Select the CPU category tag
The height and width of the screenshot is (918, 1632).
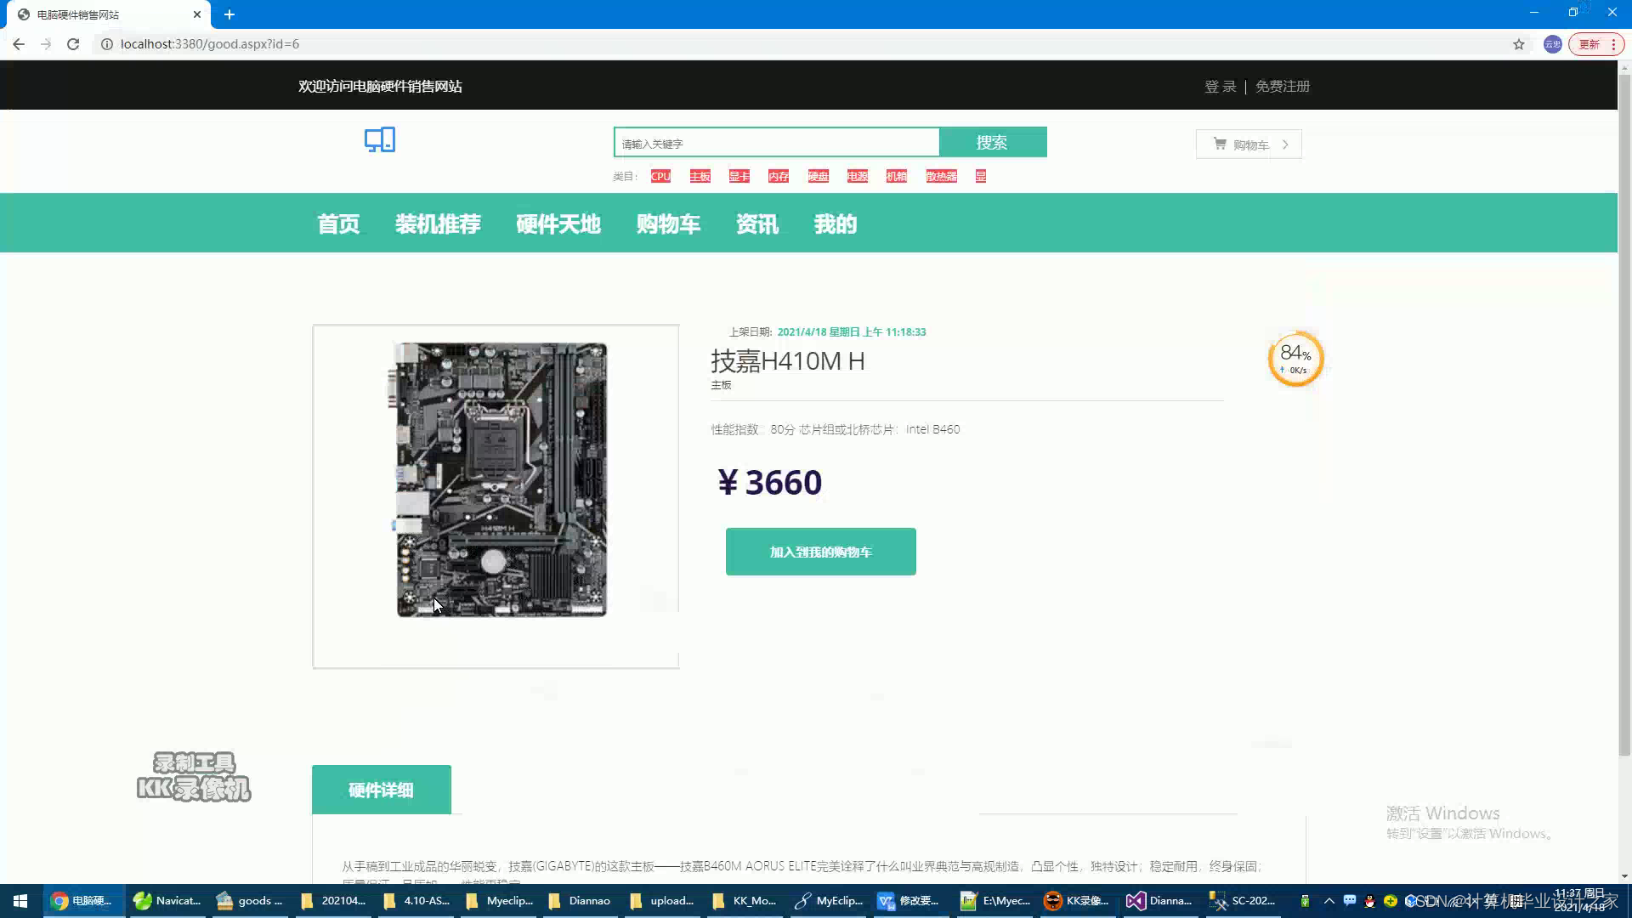point(660,177)
